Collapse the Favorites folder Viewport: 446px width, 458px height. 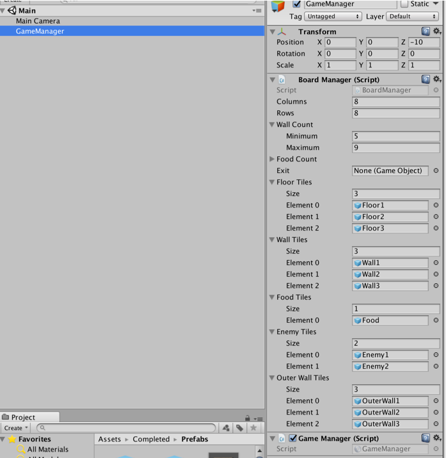coord(3,439)
